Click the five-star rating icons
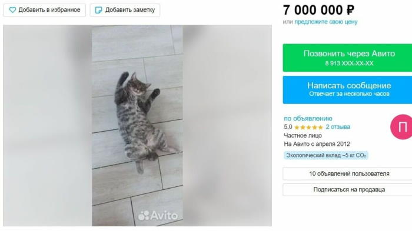Image resolution: width=412 pixels, height=231 pixels. click(308, 128)
